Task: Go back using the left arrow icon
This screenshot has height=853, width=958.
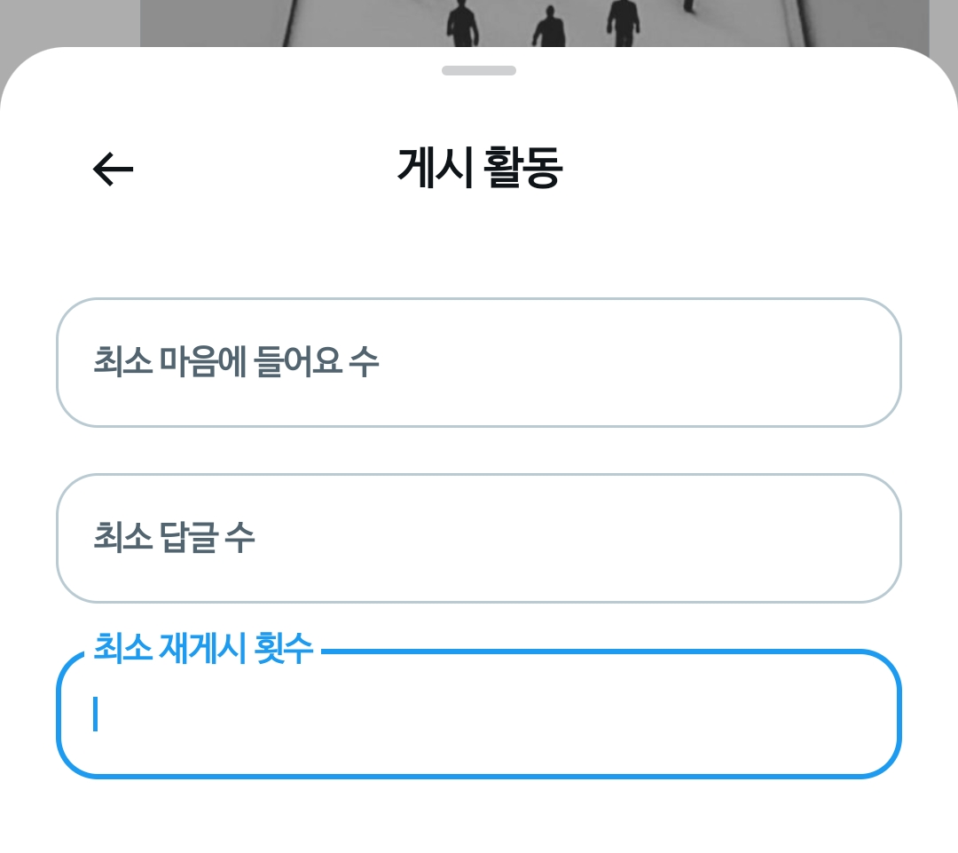Action: pyautogui.click(x=113, y=169)
